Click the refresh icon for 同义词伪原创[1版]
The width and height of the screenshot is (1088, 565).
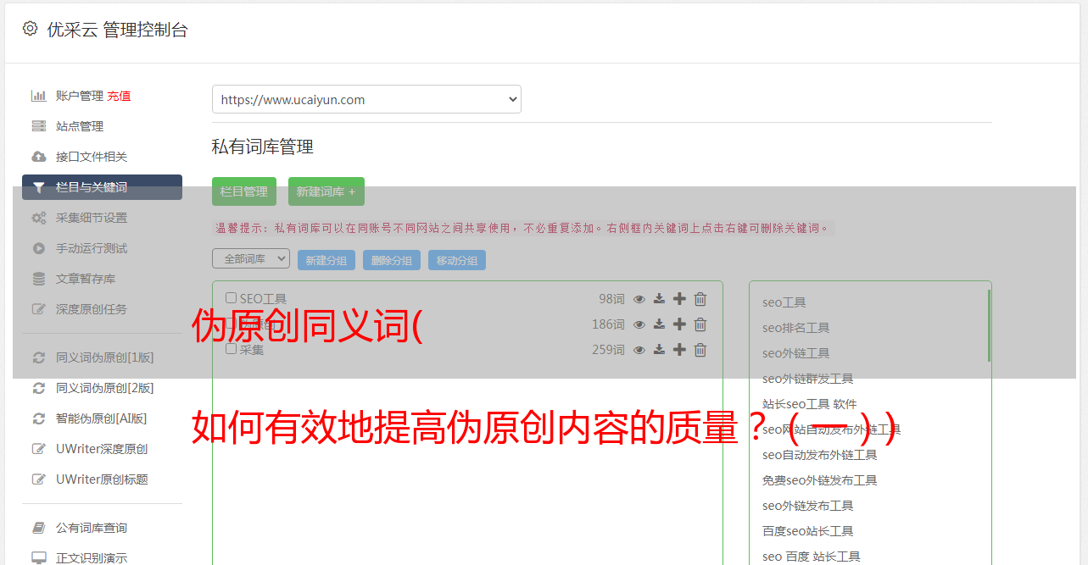tap(38, 357)
